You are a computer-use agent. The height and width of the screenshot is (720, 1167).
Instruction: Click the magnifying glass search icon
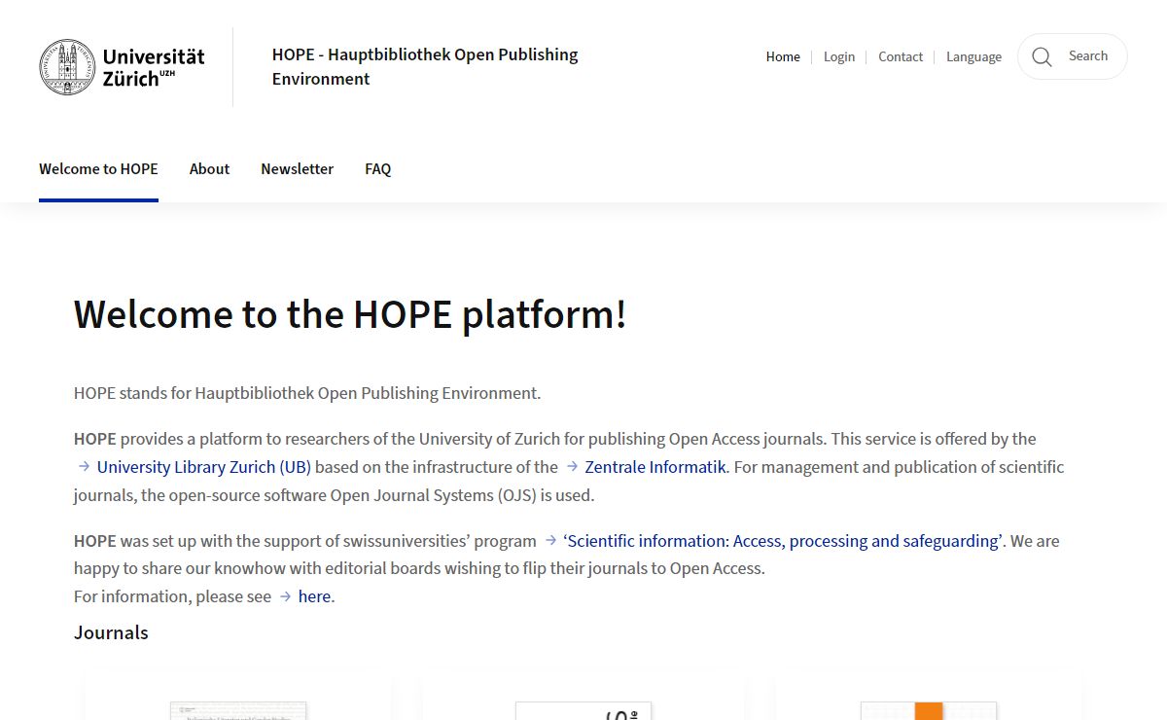[1042, 56]
